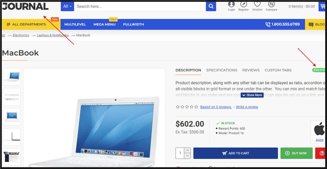Decrease quantity with the down arrow

click(x=188, y=156)
